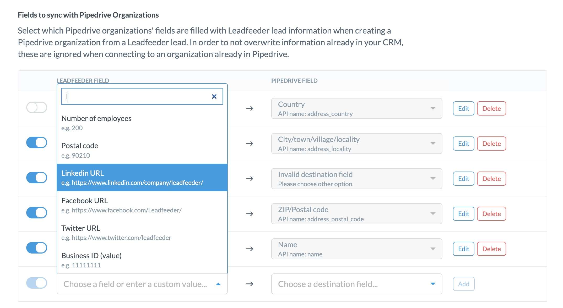The image size is (563, 308).
Task: Click the Add button for the new mapping
Action: [x=464, y=284]
